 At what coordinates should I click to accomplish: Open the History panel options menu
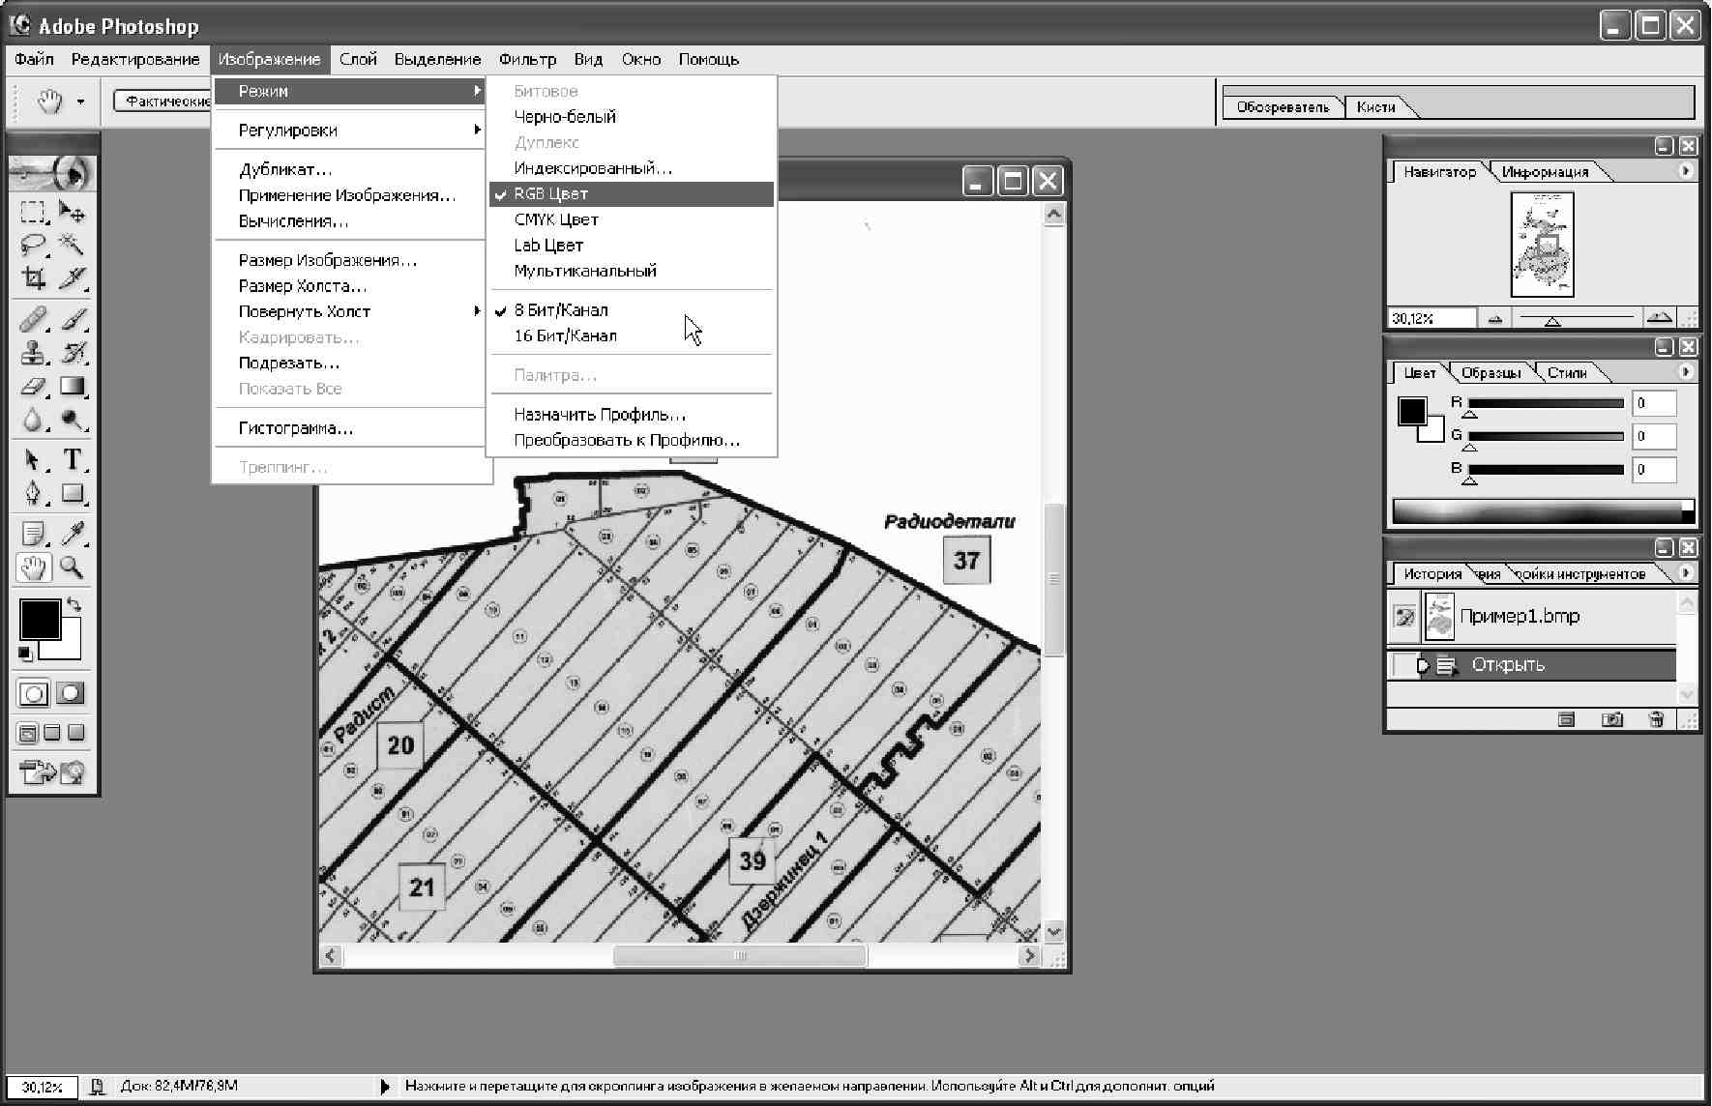pos(1686,572)
